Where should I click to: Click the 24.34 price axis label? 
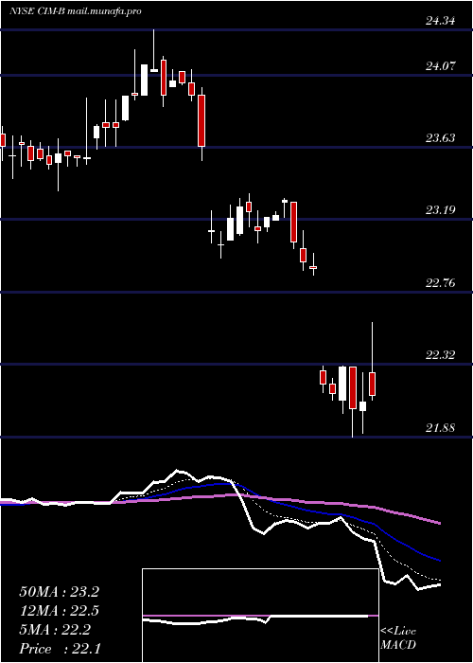click(441, 20)
